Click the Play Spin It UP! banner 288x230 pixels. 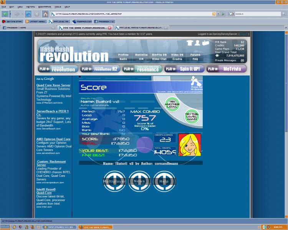pyautogui.click(x=184, y=69)
